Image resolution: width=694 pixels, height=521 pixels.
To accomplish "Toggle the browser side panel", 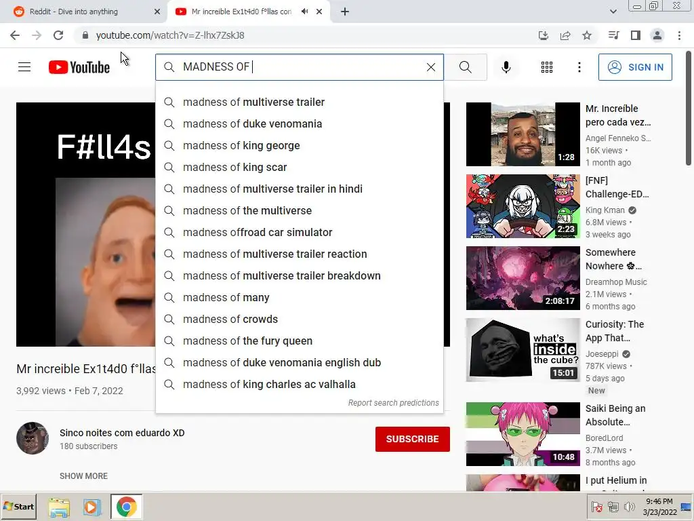I will (x=636, y=35).
